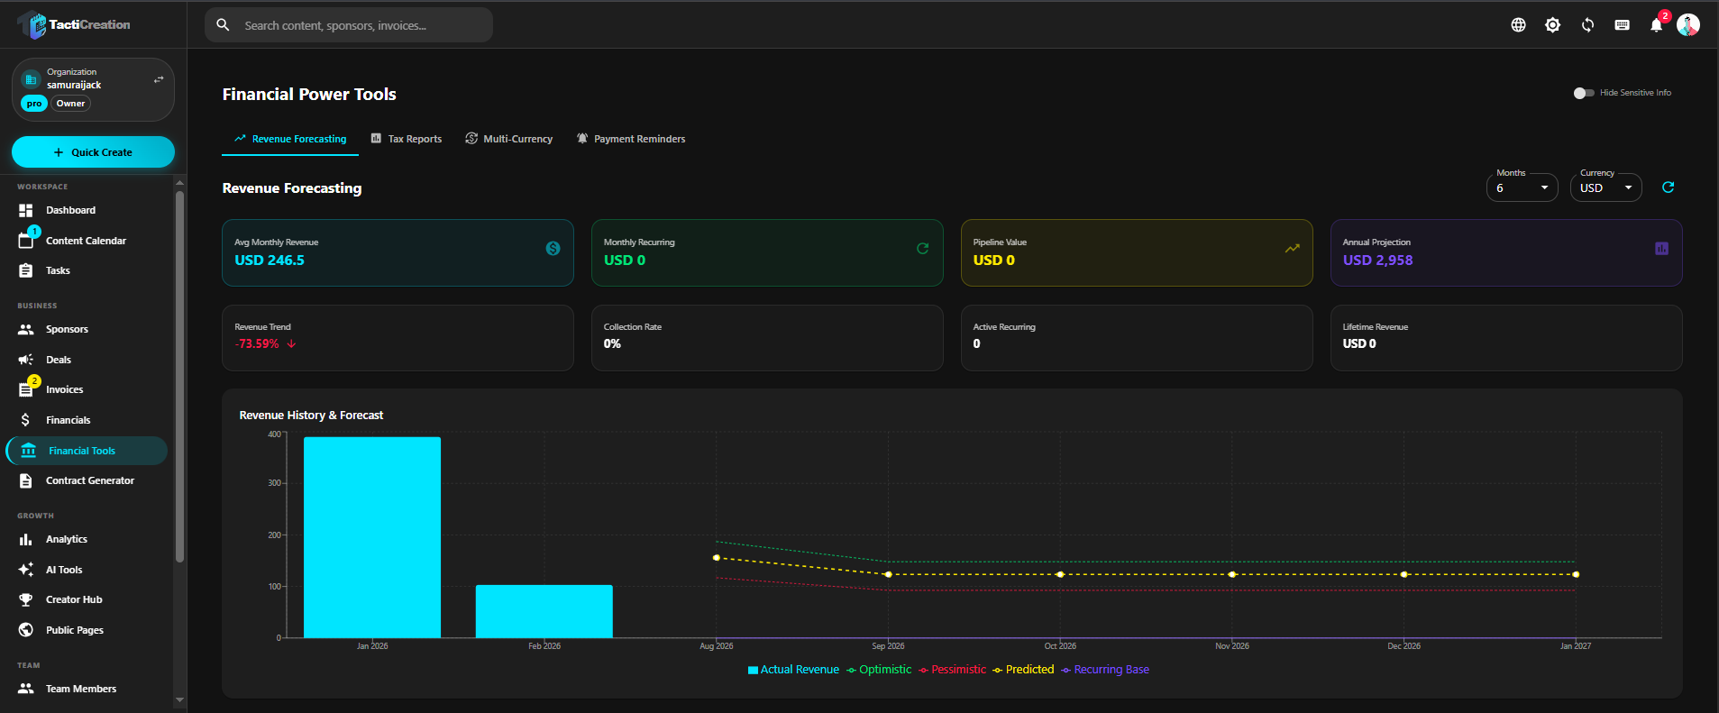The height and width of the screenshot is (713, 1719).
Task: Click the Analytics bar chart icon
Action: pyautogui.click(x=26, y=539)
